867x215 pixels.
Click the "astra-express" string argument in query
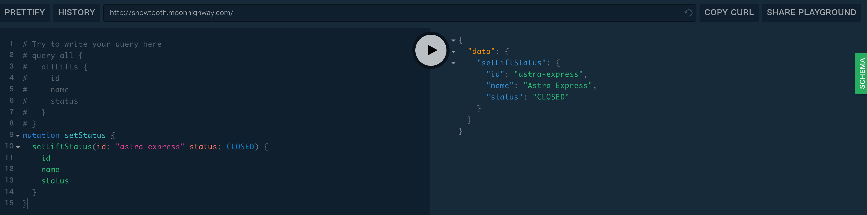(x=150, y=147)
